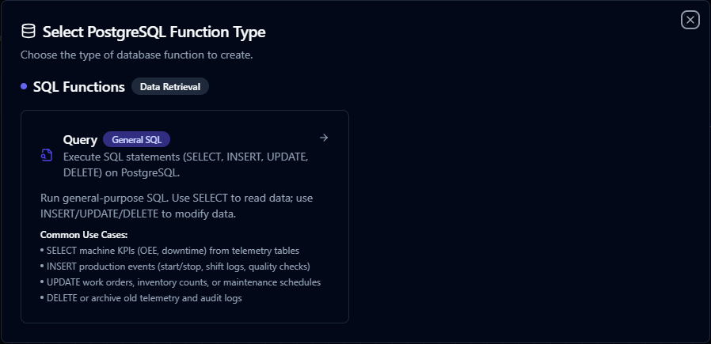This screenshot has height=344, width=711.
Task: Select the "General SQL" badge
Action: [136, 140]
